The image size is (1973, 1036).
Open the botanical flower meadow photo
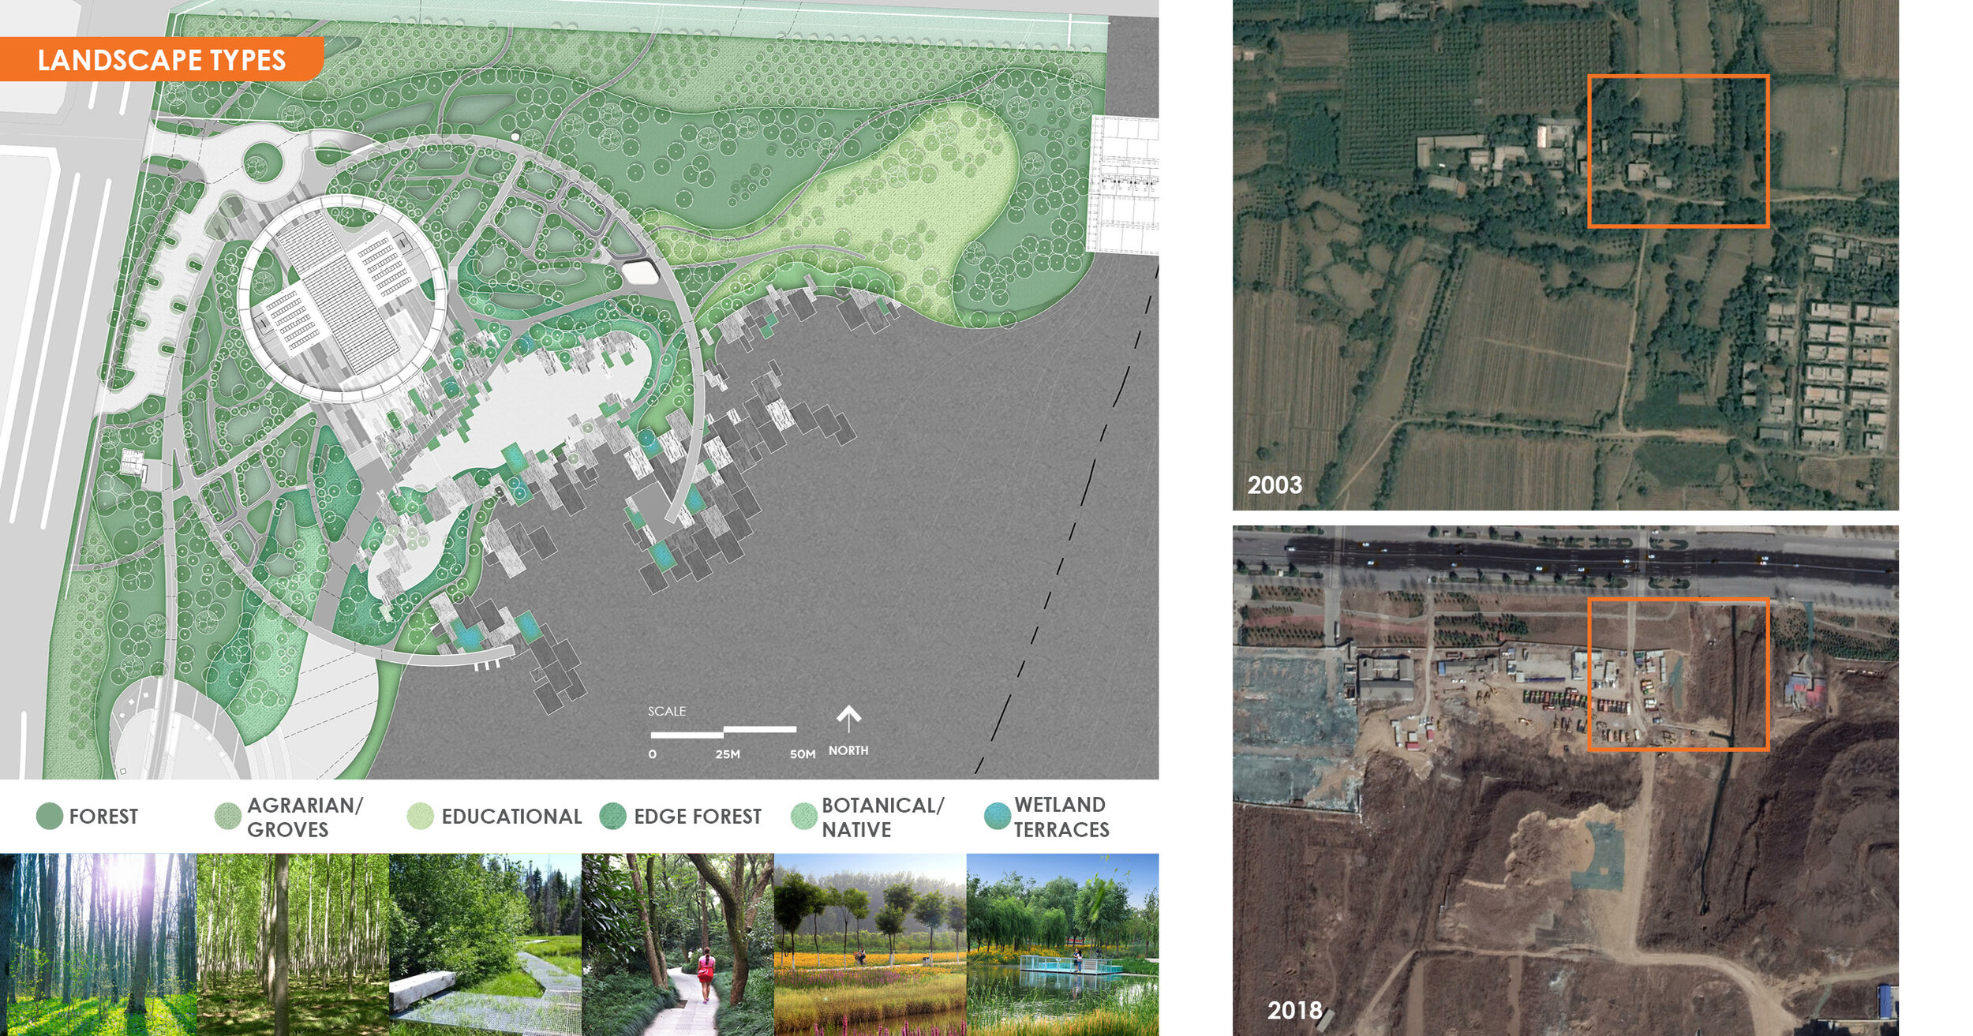(870, 944)
